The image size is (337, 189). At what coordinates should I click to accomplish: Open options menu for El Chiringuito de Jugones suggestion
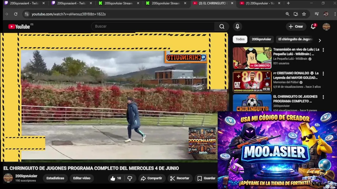pyautogui.click(x=323, y=97)
